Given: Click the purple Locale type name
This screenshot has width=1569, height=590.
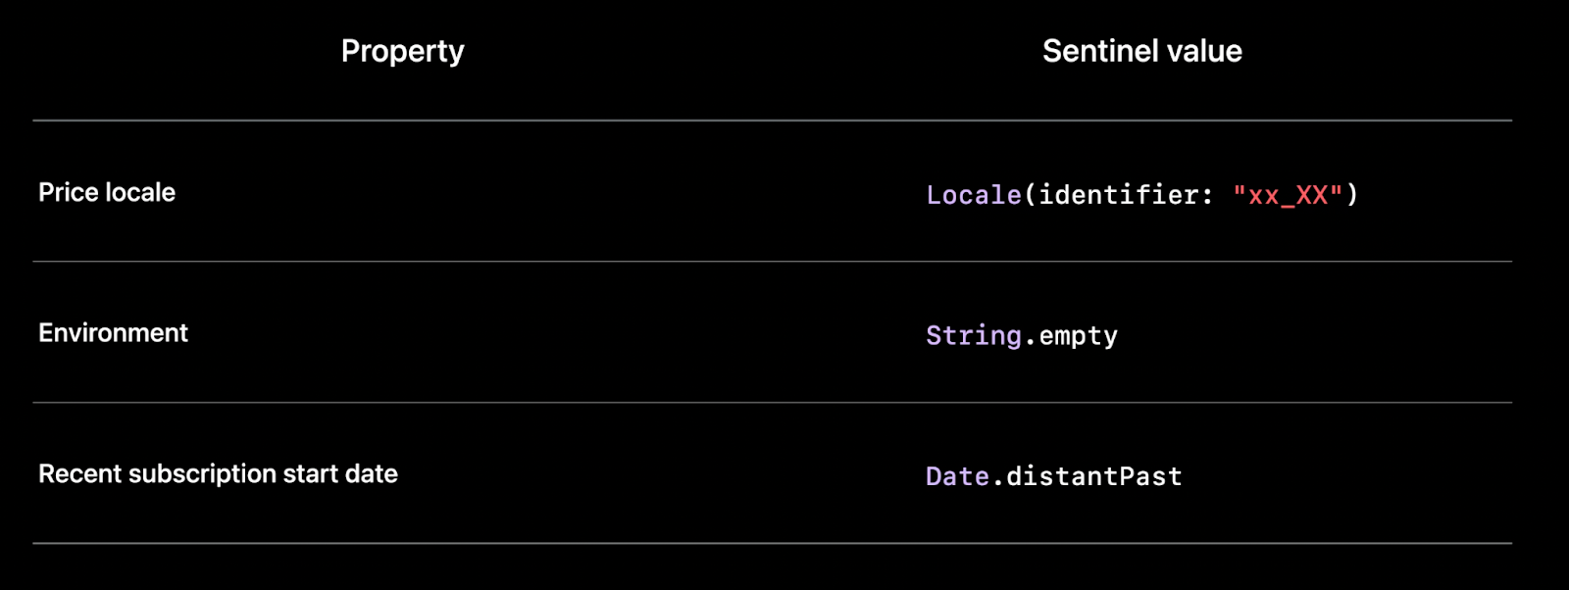Looking at the screenshot, I should 974,195.
